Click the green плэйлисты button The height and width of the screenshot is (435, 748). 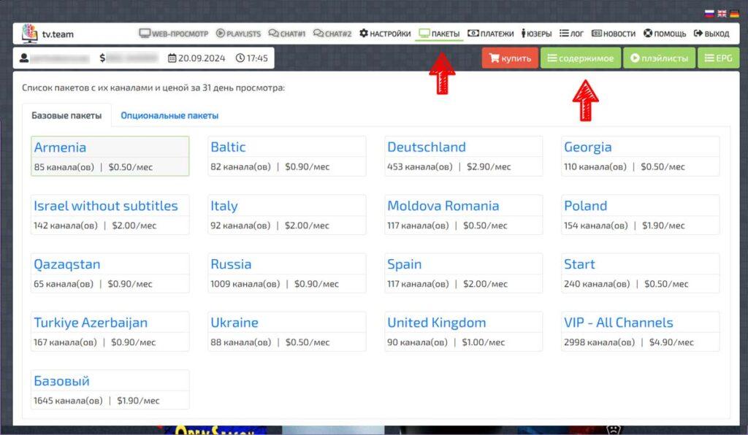[x=660, y=58]
